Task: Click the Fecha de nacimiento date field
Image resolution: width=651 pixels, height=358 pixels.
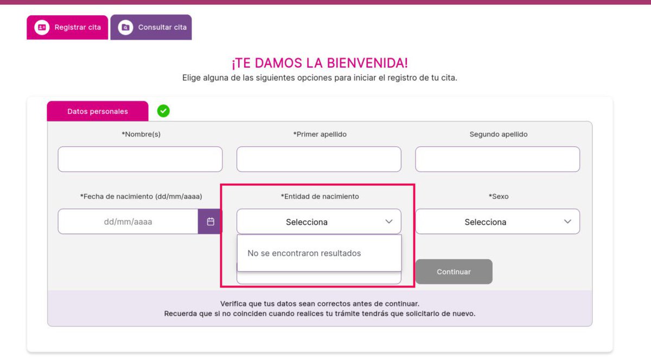Action: (128, 222)
